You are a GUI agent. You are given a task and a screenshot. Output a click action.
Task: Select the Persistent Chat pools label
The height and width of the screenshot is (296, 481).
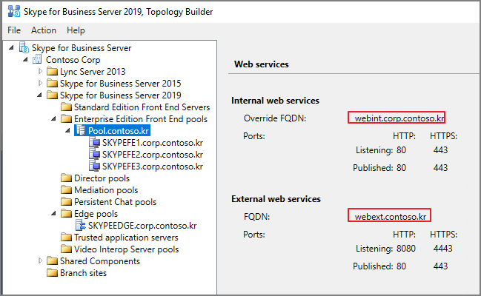pyautogui.click(x=116, y=202)
